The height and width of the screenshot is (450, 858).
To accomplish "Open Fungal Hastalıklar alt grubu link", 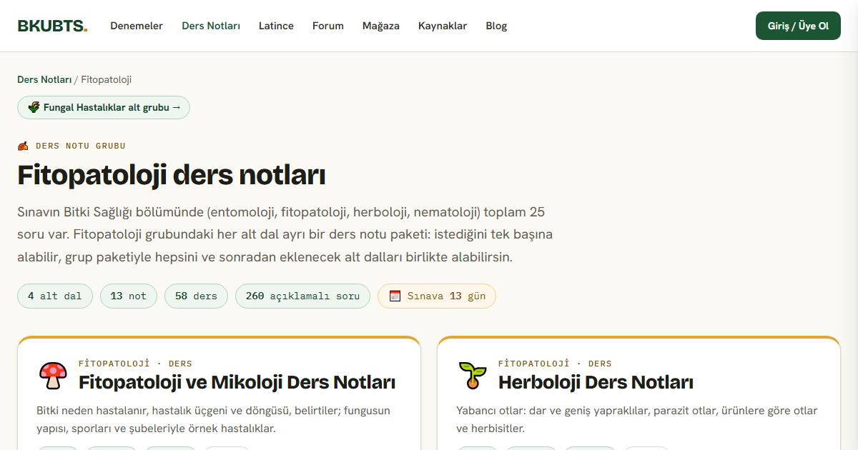I will pos(104,107).
